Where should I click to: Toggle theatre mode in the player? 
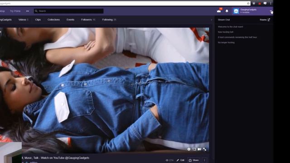[194, 149]
